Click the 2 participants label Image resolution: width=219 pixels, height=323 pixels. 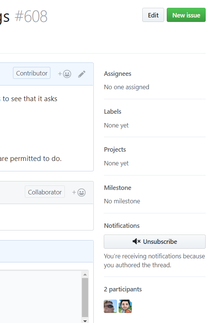tap(123, 289)
